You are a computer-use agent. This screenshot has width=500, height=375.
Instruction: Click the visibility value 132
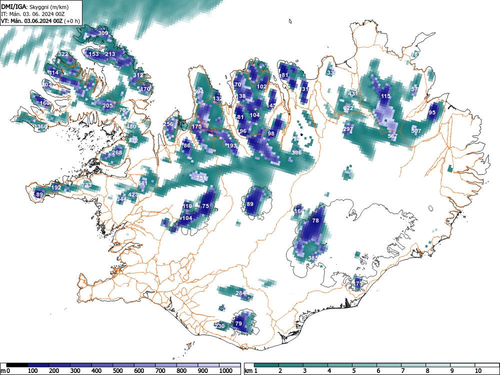pyautogui.click(x=217, y=98)
